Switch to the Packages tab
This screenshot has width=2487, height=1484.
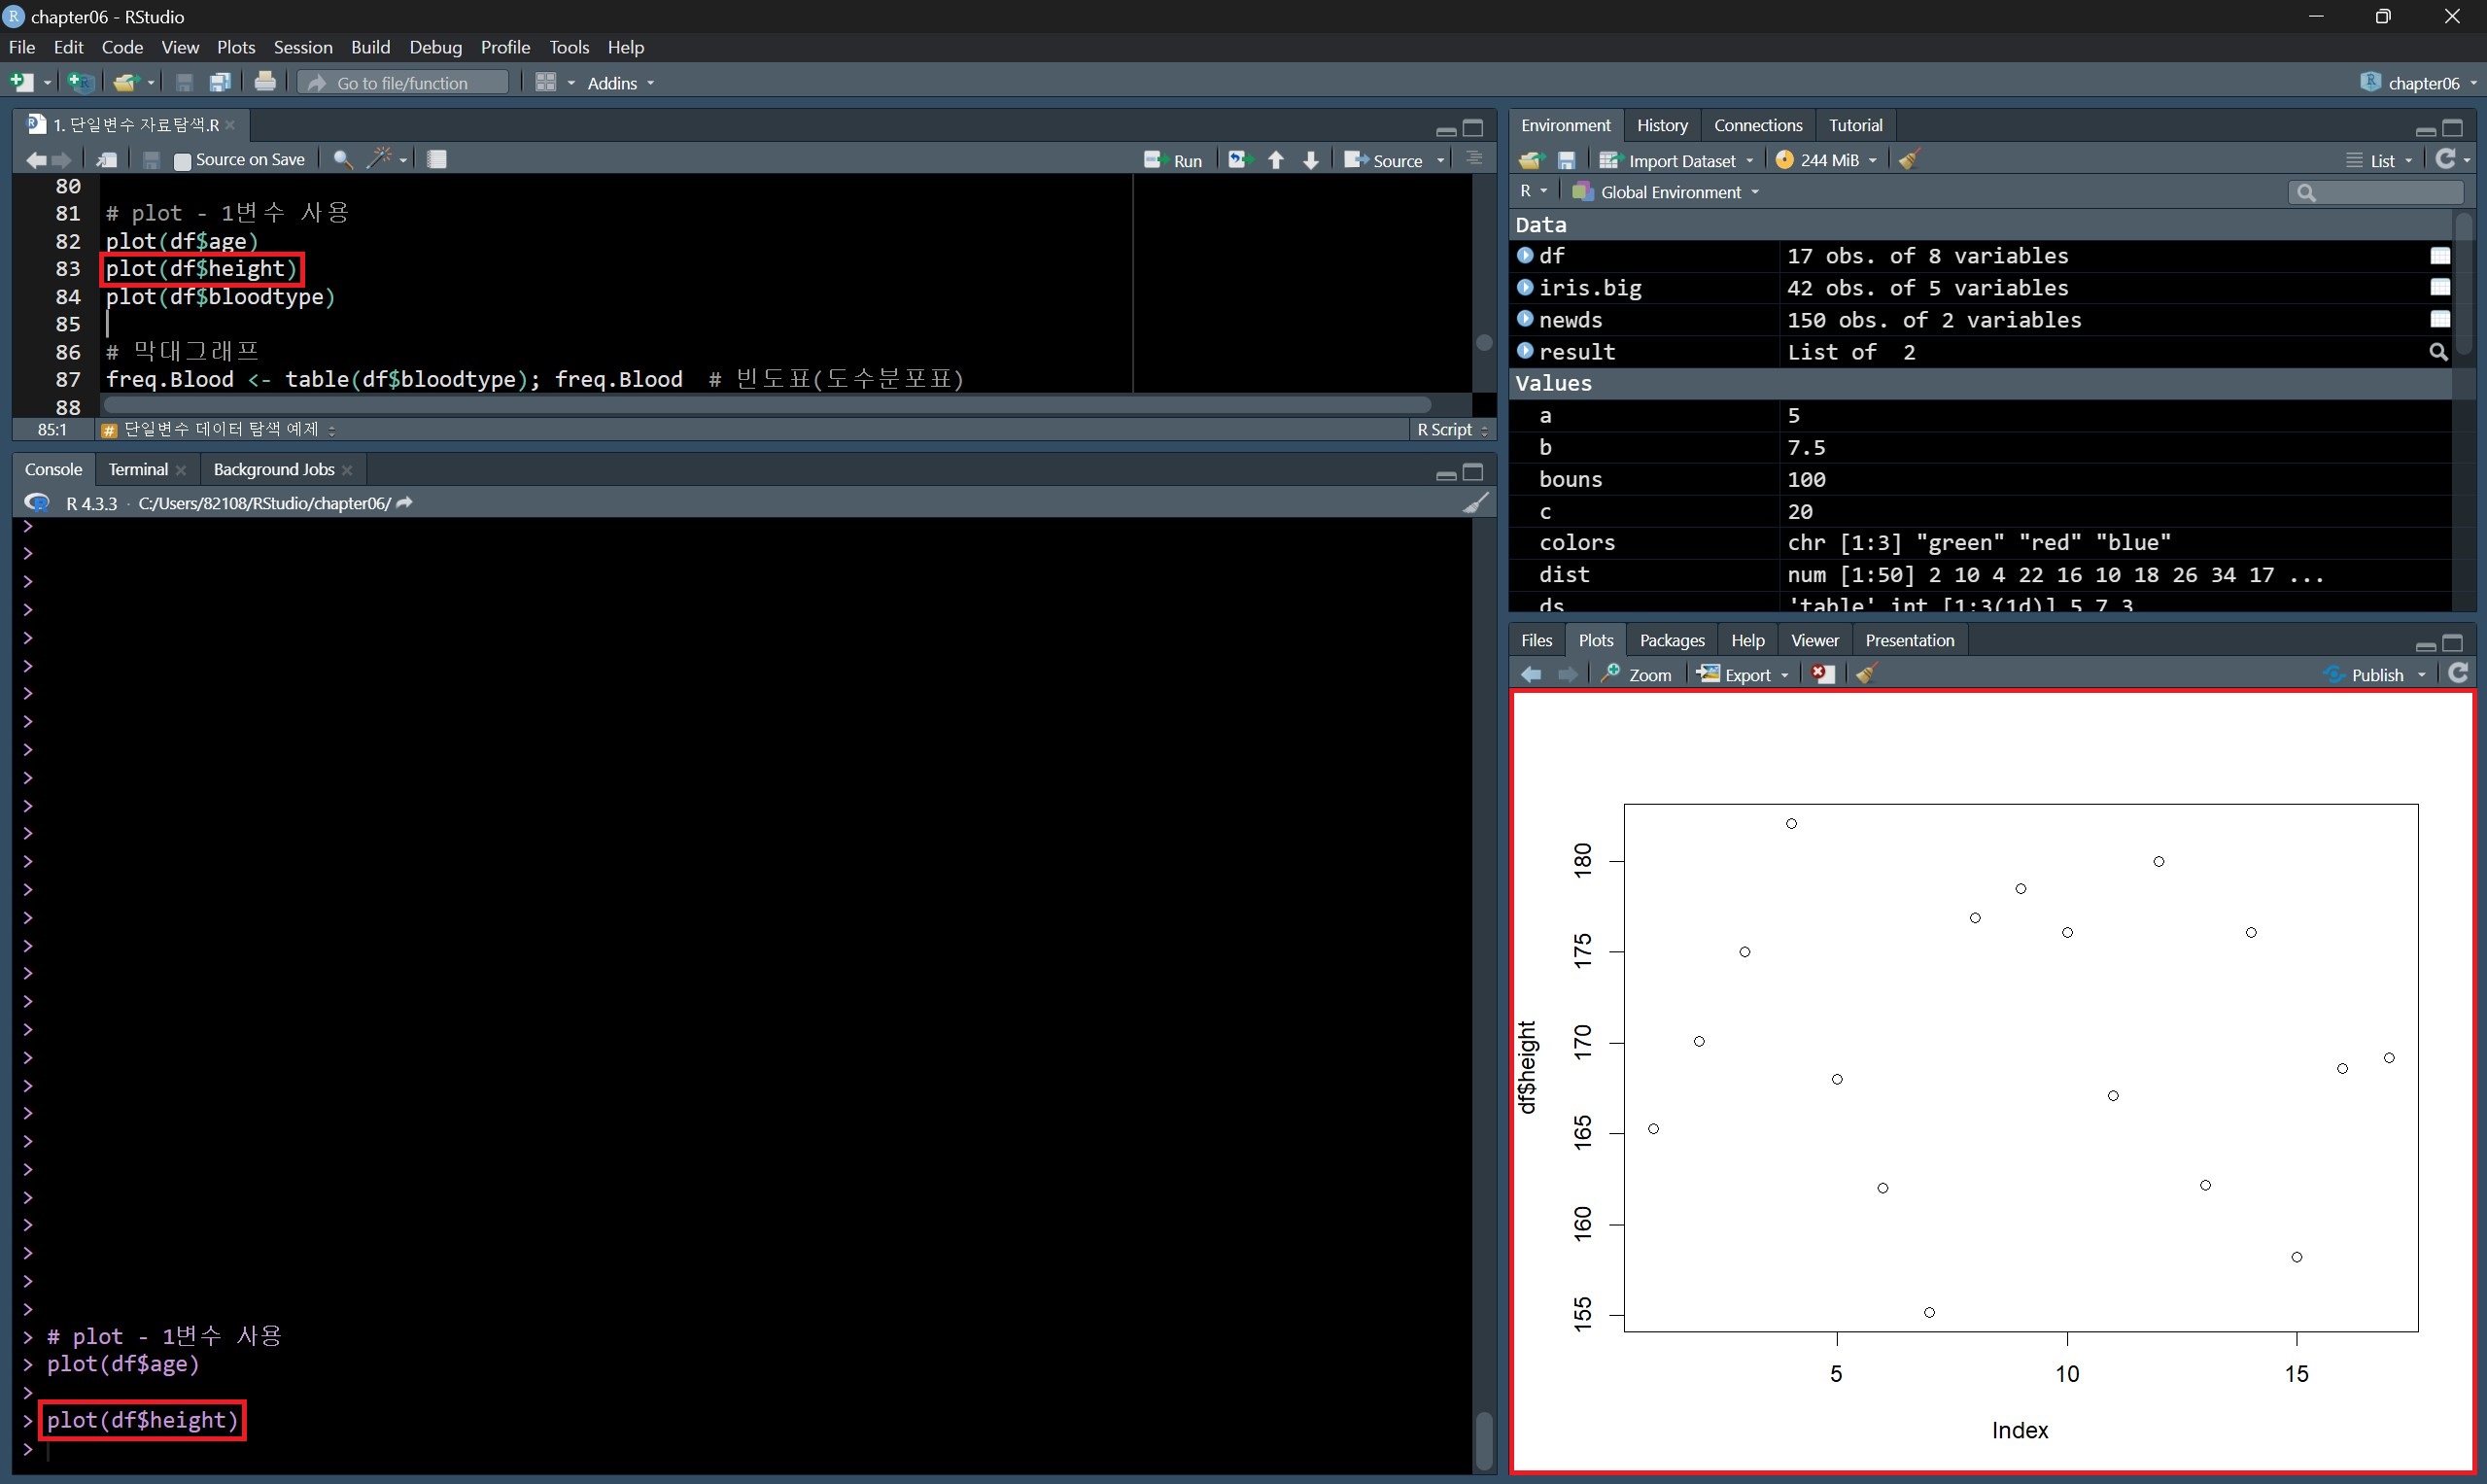tap(1671, 640)
